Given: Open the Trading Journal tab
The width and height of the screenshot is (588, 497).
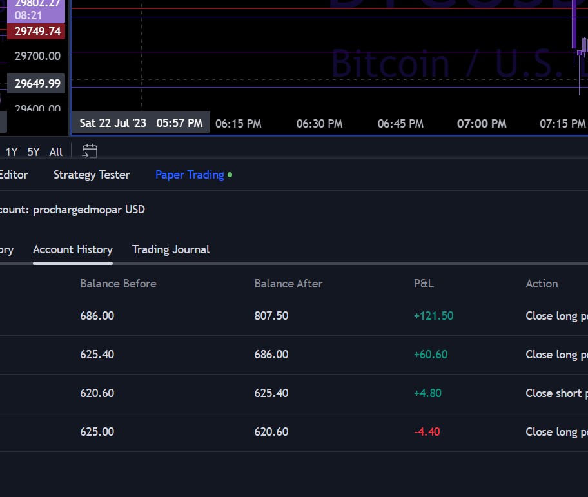Looking at the screenshot, I should coord(171,249).
